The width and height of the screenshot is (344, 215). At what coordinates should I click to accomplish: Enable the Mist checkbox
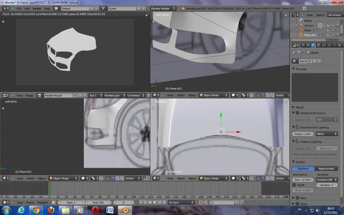tap(298, 198)
